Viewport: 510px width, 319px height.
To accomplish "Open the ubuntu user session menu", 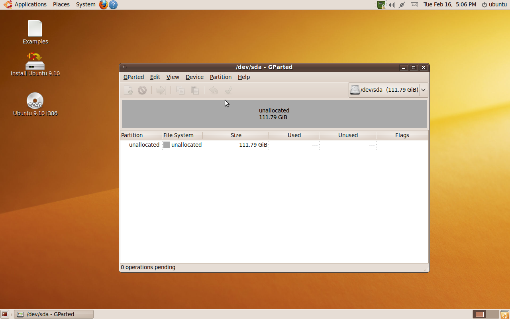I will 494,4.
